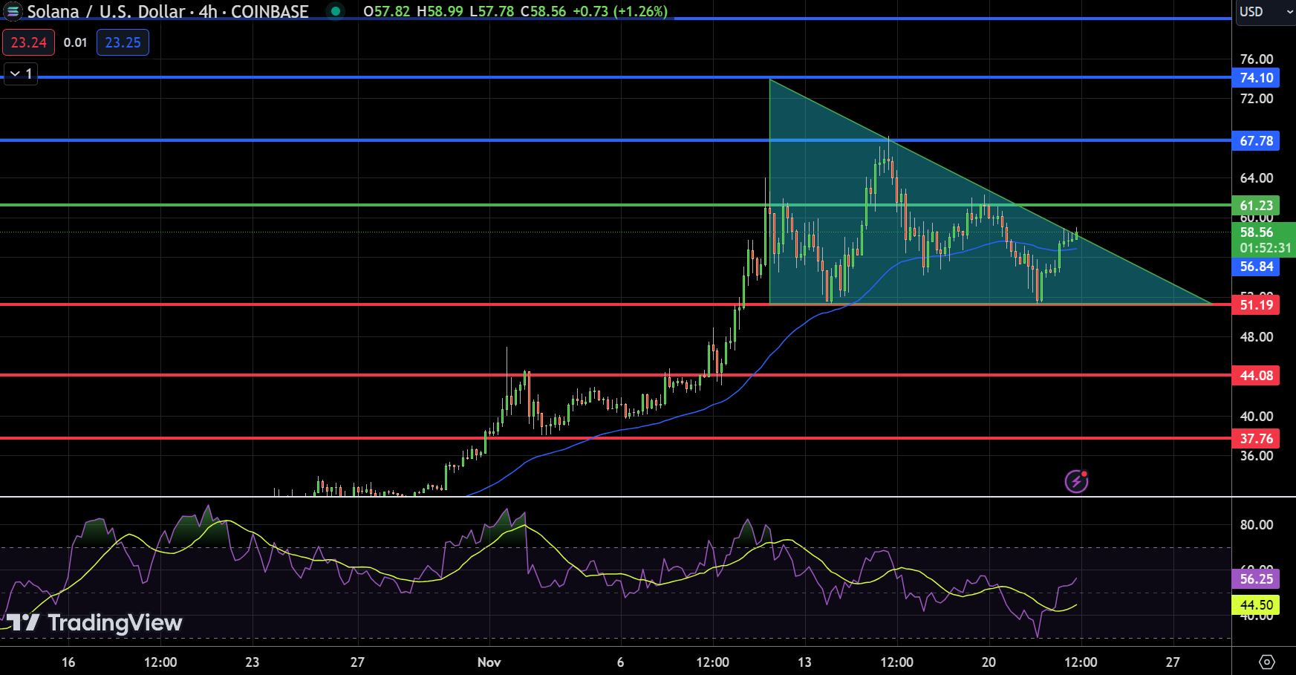Click the Solana coin logo icon
The height and width of the screenshot is (675, 1296).
click(13, 11)
